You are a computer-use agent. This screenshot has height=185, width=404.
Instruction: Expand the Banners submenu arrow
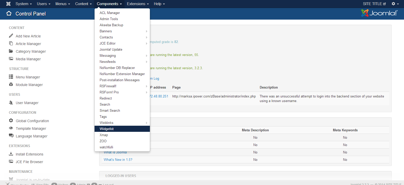[147, 31]
